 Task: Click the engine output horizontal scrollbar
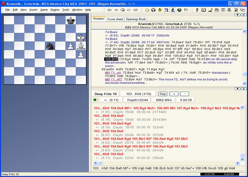point(168,163)
